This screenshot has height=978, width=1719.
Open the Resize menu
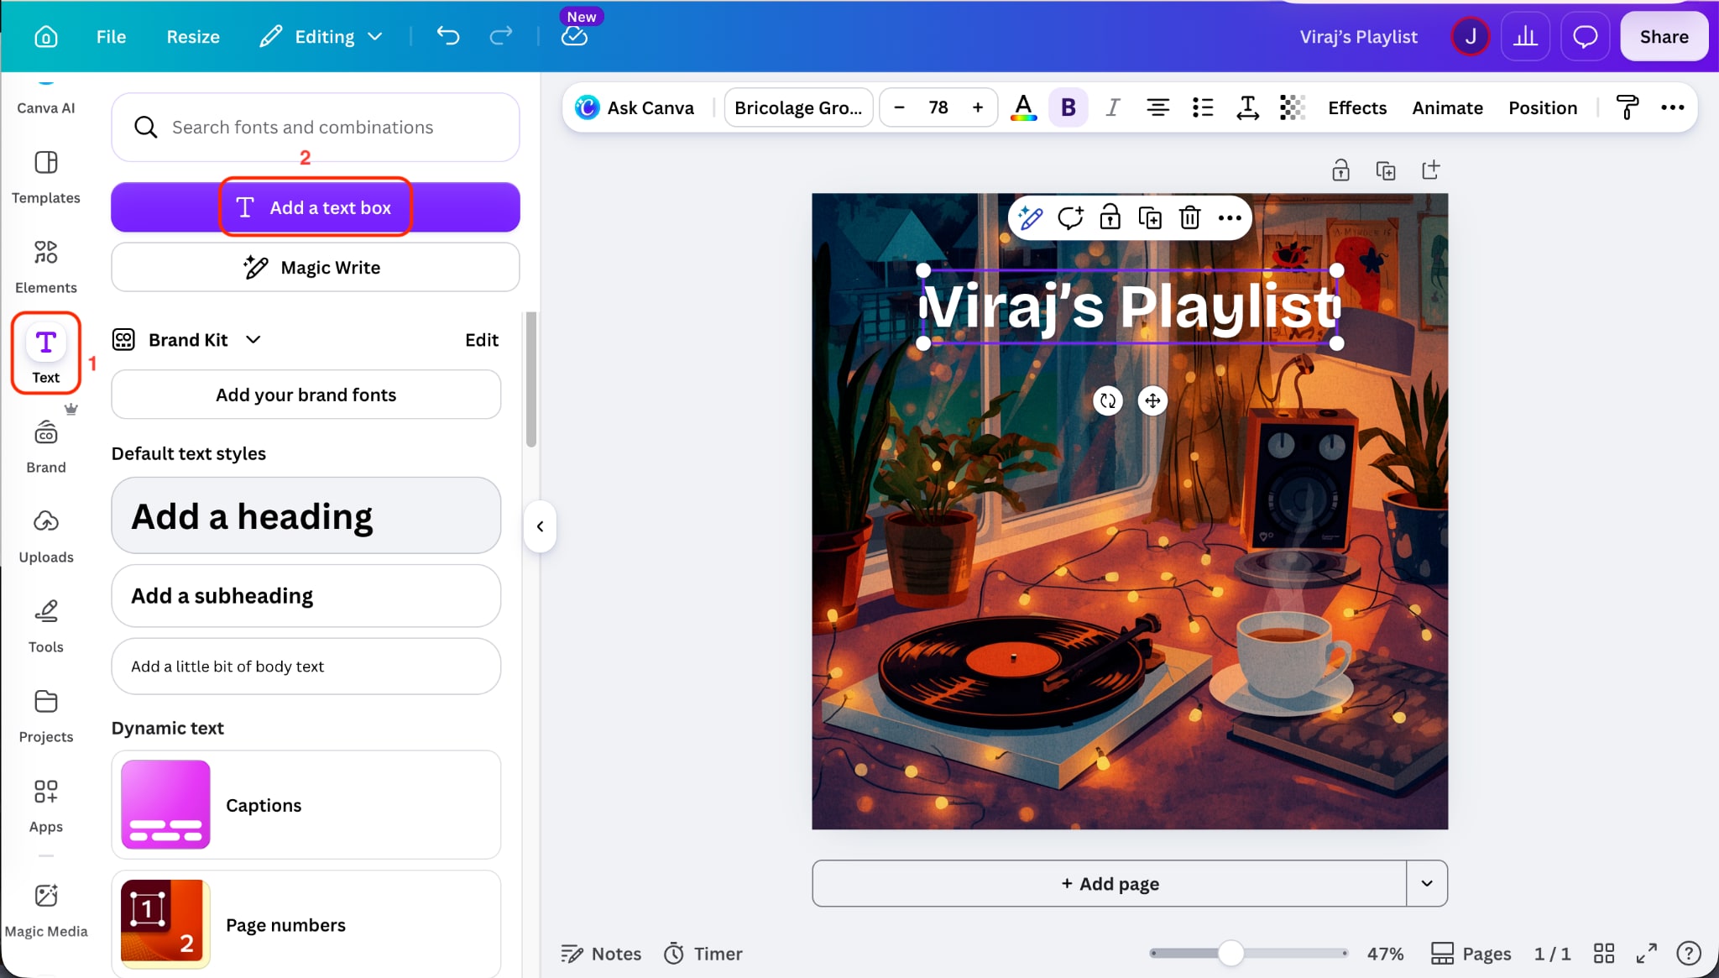193,36
